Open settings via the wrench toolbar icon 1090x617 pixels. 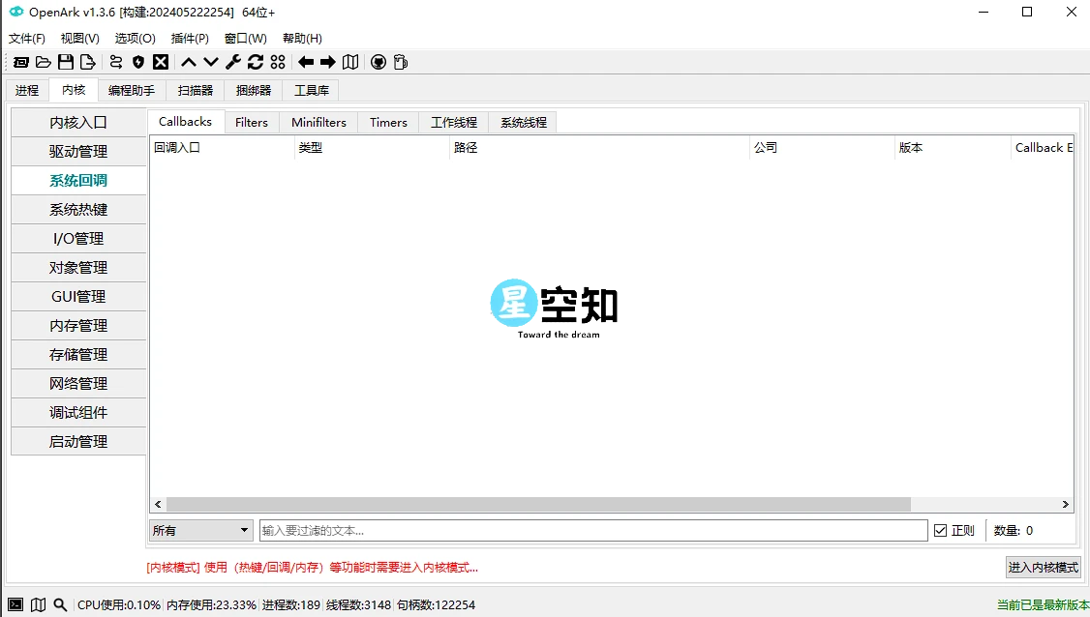(232, 62)
